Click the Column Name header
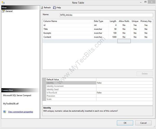This screenshot has width=156, height=129. pyautogui.click(x=68, y=21)
